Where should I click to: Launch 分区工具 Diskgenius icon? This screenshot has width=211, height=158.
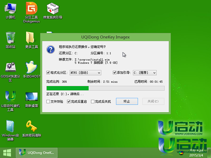[x=32, y=13]
